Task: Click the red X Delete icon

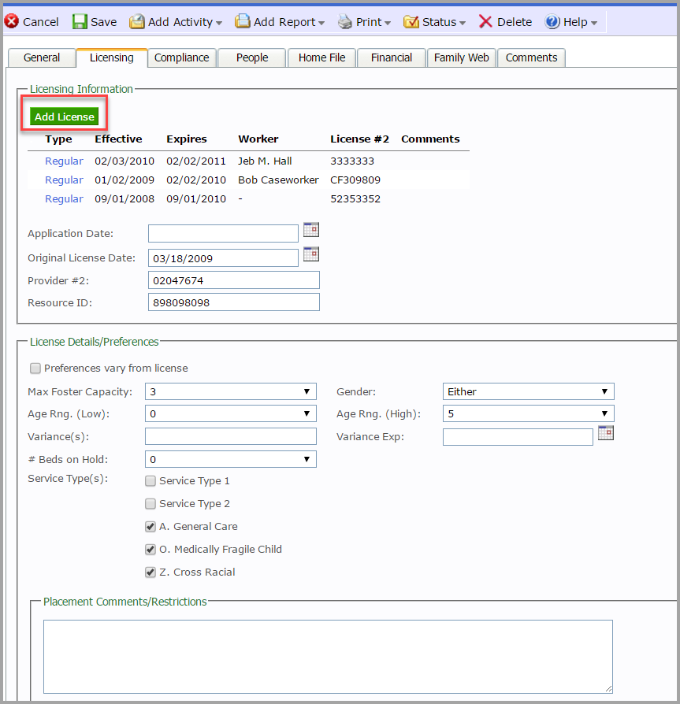Action: click(x=485, y=21)
